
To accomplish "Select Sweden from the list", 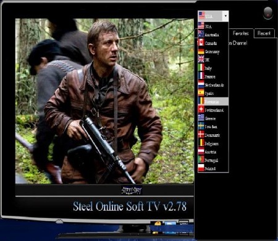I will [213, 126].
